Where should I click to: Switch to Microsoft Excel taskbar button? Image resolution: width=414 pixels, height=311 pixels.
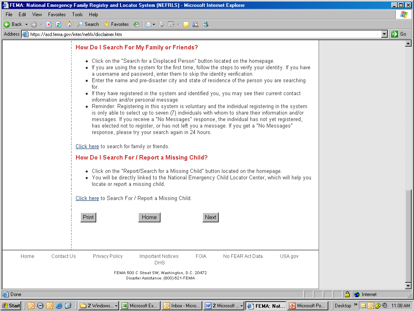click(140, 306)
